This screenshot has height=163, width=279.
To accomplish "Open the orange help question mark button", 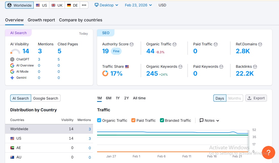I will point(268,152).
